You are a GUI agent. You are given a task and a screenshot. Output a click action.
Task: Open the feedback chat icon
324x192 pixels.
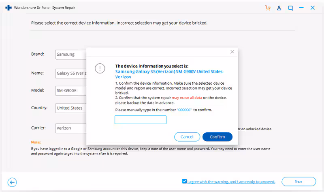(290, 8)
